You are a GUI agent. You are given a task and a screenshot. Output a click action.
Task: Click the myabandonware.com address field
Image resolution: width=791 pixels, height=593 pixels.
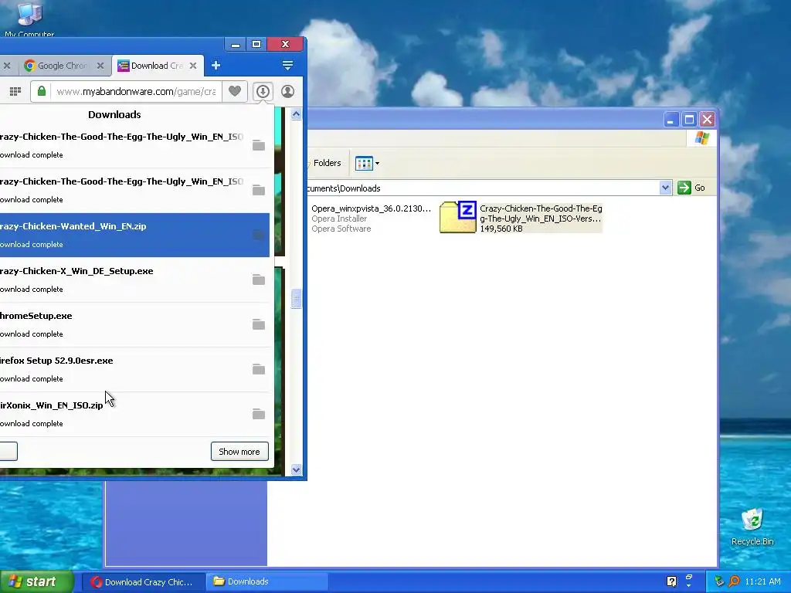pos(136,91)
